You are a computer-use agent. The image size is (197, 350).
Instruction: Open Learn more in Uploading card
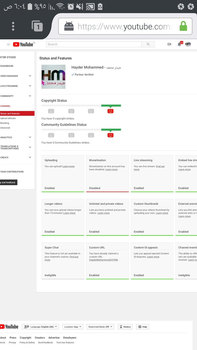coord(68,166)
